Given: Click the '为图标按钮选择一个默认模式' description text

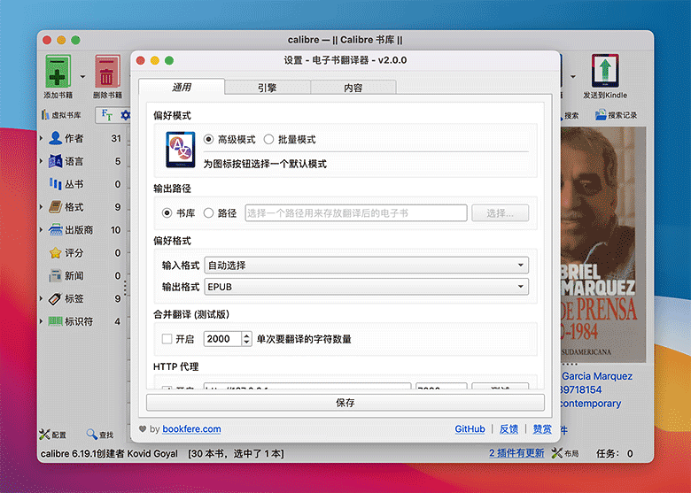Looking at the screenshot, I should pos(265,165).
